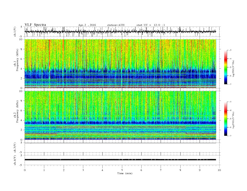Click the date label 'Apr. 2 , 2016'

[x=87, y=25]
